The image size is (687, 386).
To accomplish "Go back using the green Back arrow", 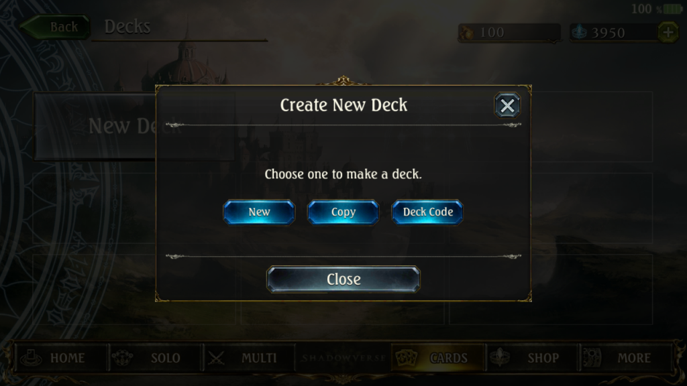I will [x=55, y=27].
